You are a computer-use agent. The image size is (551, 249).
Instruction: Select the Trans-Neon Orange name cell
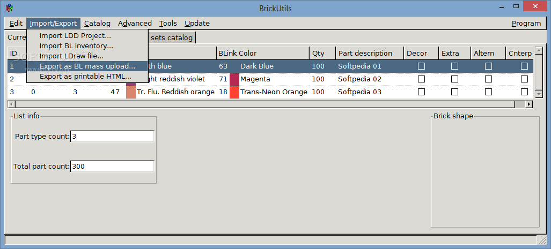coord(274,92)
